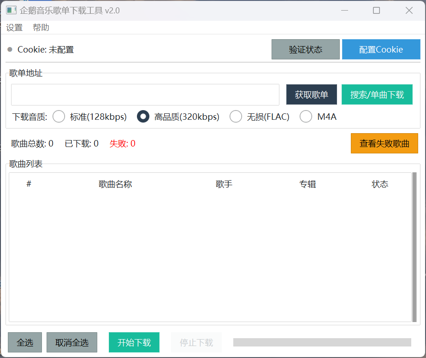The height and width of the screenshot is (358, 426).
Task: Sort by 专辑 column header
Action: (307, 184)
